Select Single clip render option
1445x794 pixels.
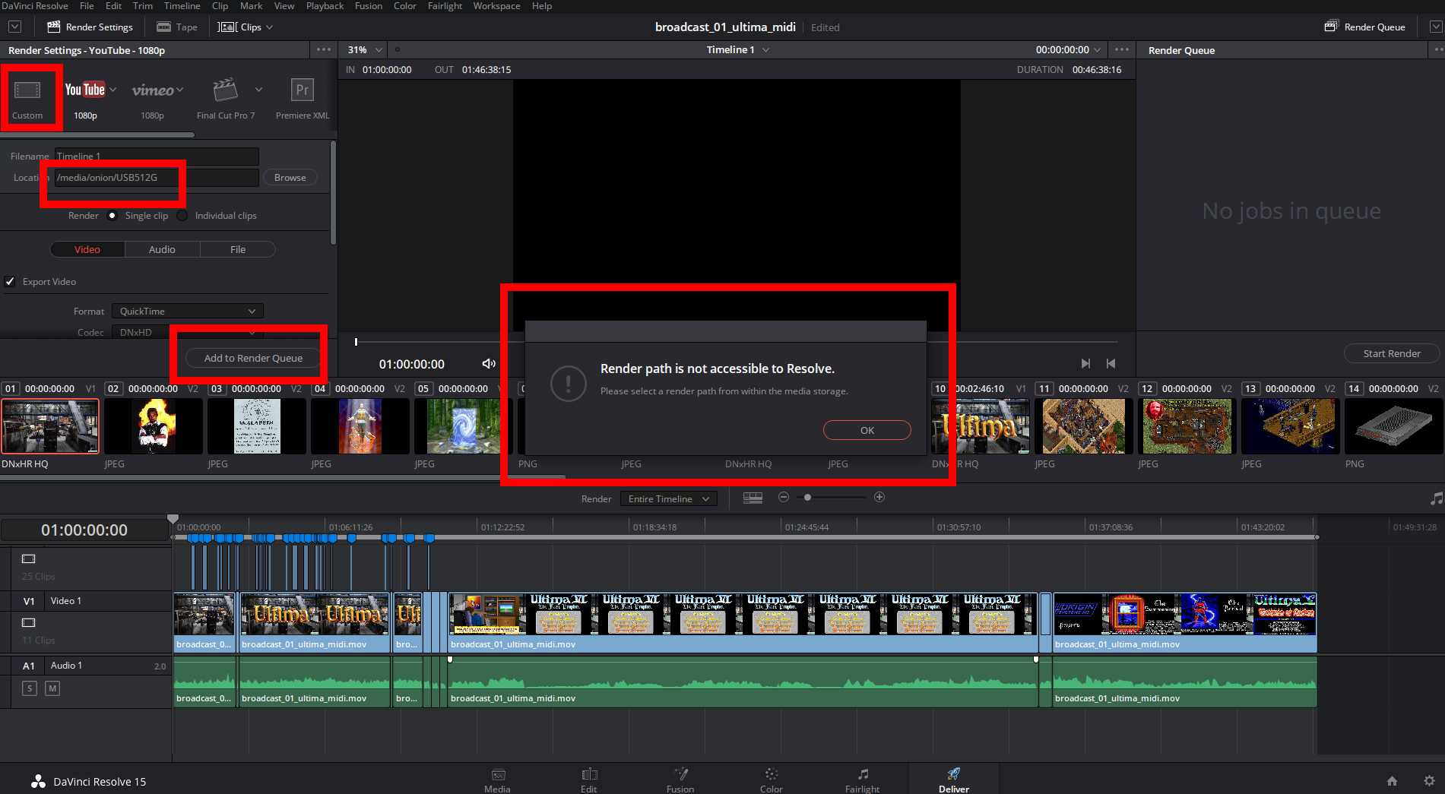pyautogui.click(x=112, y=216)
